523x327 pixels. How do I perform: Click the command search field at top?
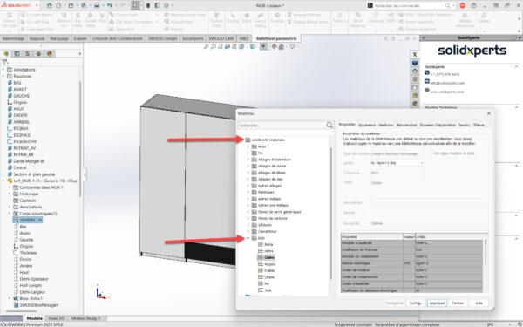[409, 6]
